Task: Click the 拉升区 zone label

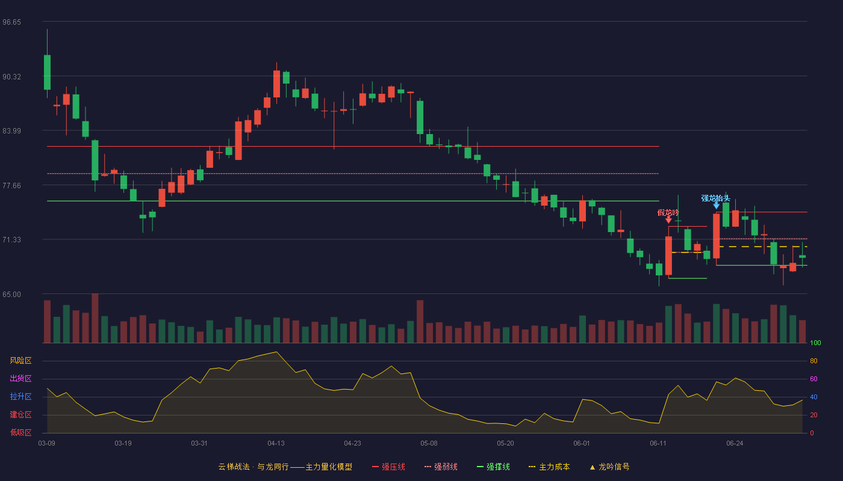Action: point(20,397)
